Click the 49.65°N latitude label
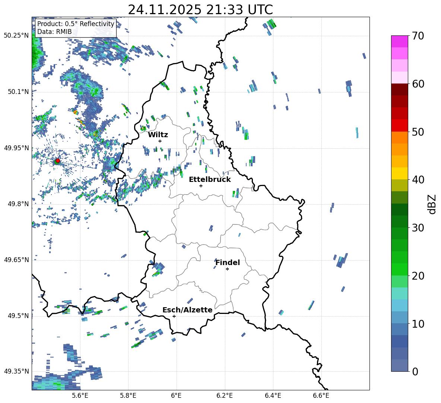 [16, 259]
